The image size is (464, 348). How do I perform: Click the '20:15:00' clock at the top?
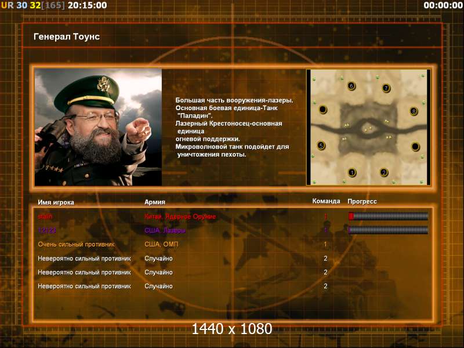[88, 5]
